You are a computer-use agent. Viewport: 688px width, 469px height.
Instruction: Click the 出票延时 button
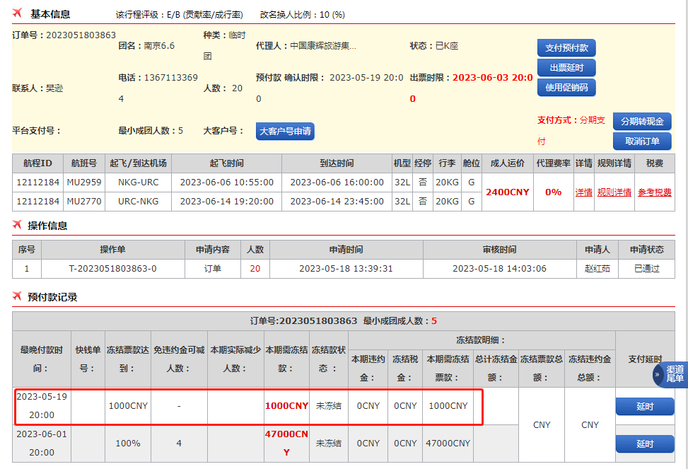pos(566,68)
